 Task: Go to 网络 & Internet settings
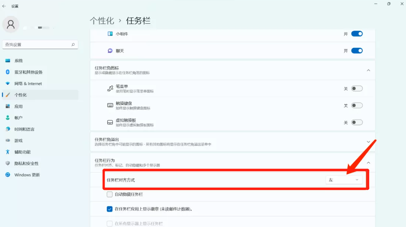pyautogui.click(x=40, y=83)
